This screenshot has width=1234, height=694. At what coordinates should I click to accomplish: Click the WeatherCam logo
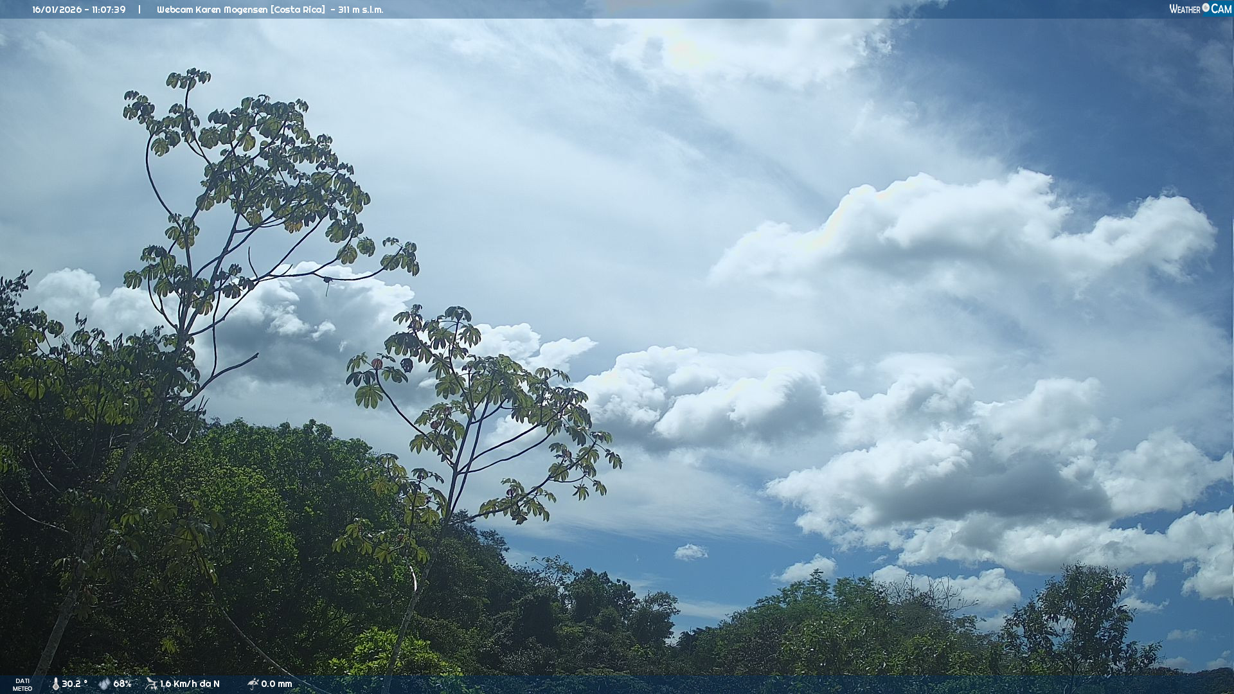pos(1200,9)
